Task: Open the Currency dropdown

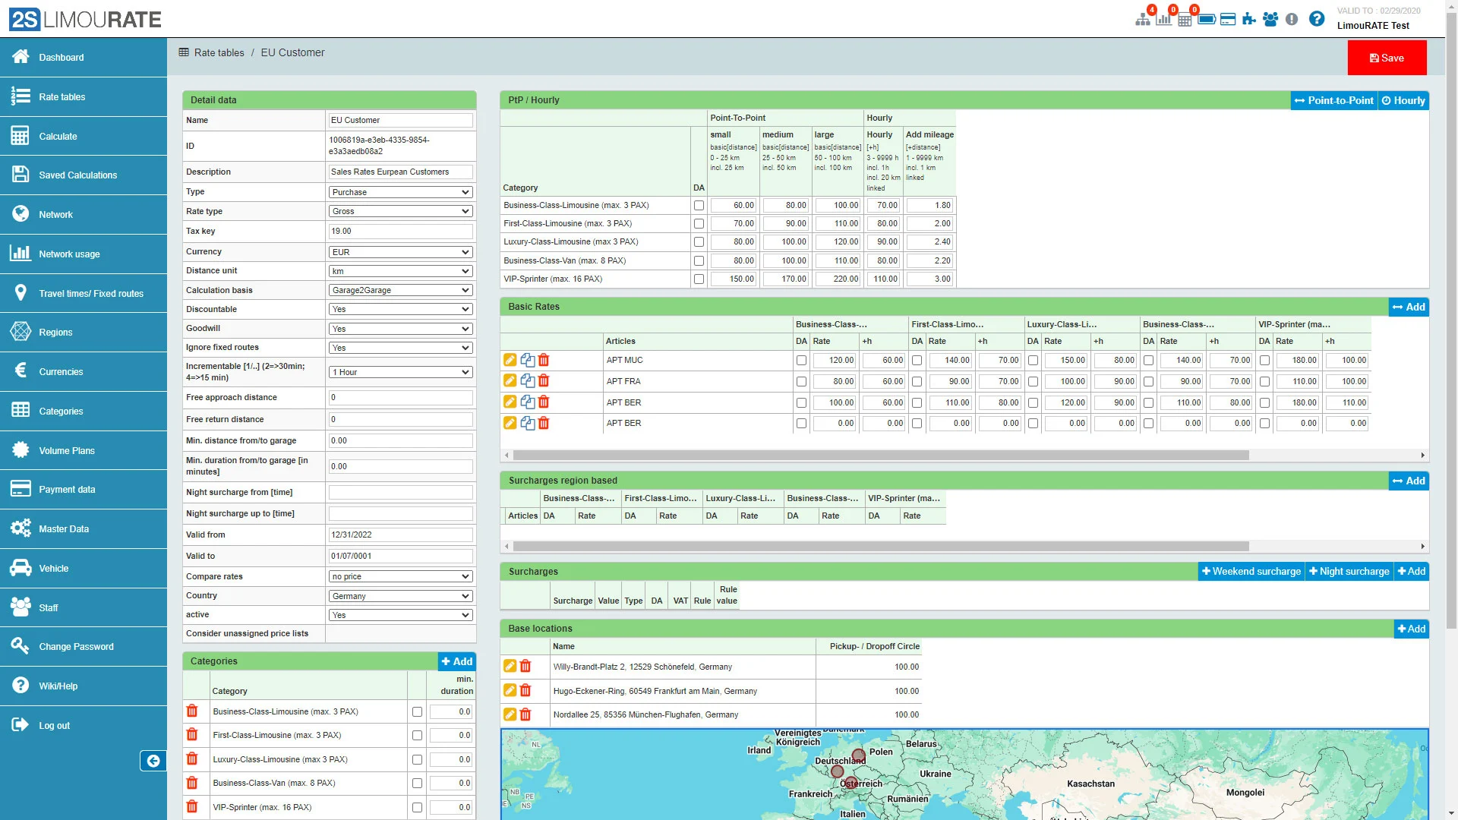Action: 401,252
